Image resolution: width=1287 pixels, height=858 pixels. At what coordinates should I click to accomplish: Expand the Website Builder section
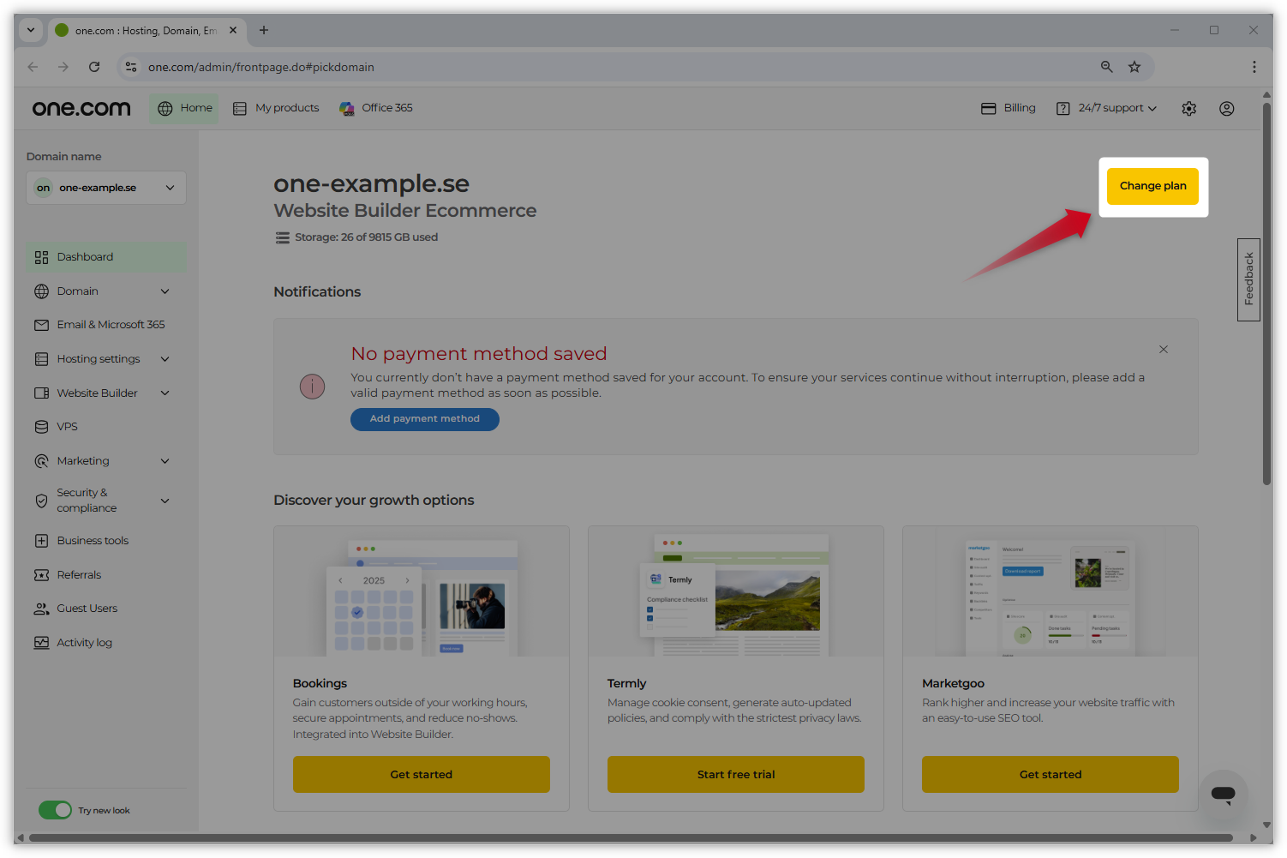coord(165,393)
